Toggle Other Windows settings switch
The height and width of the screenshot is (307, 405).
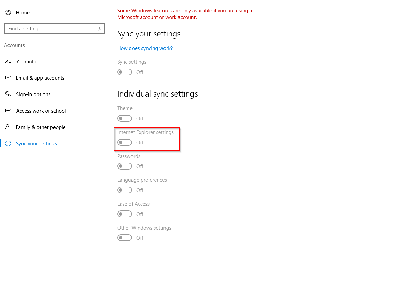[x=124, y=238]
